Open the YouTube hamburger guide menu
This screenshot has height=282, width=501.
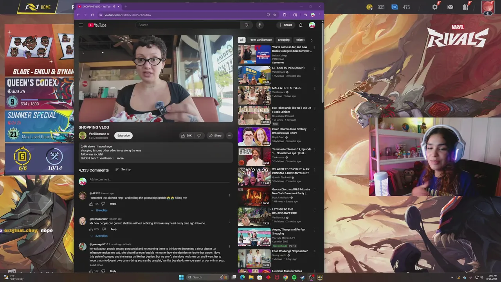(x=81, y=25)
